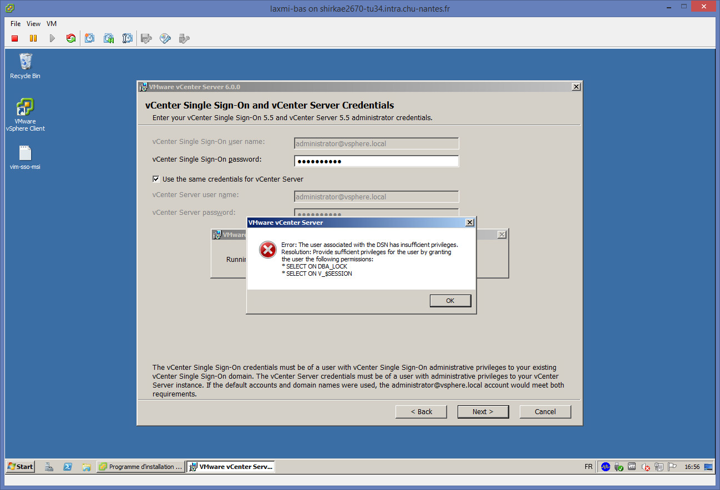The width and height of the screenshot is (720, 490).
Task: Toggle 'Use the same credentials for vCenter Server'
Action: click(x=156, y=179)
